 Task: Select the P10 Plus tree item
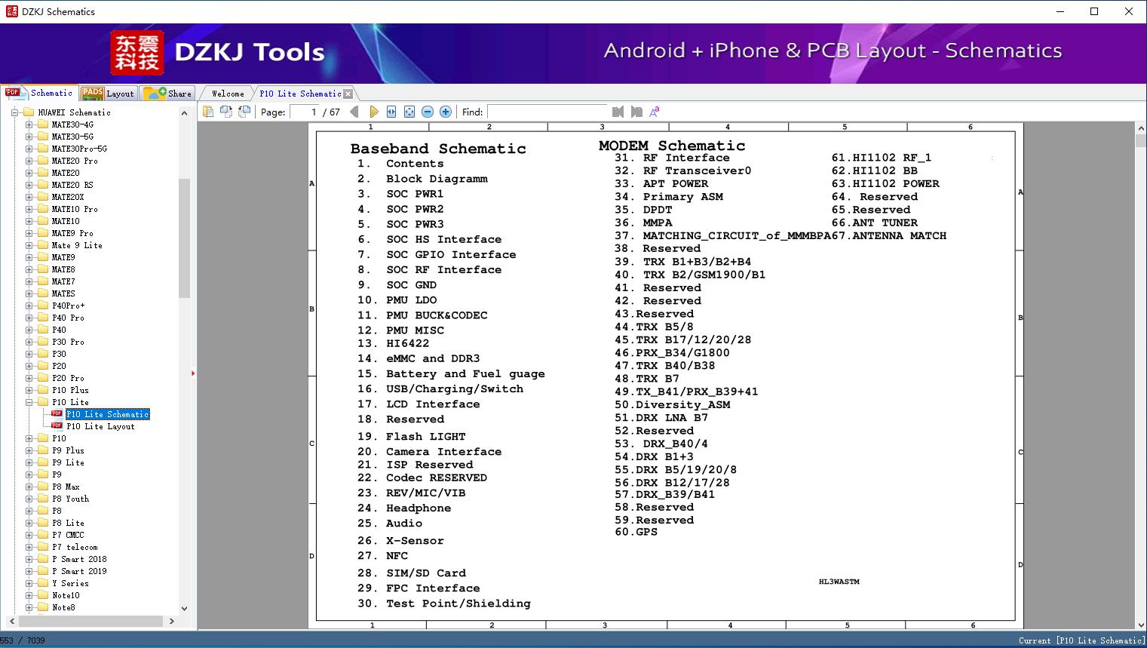click(70, 390)
